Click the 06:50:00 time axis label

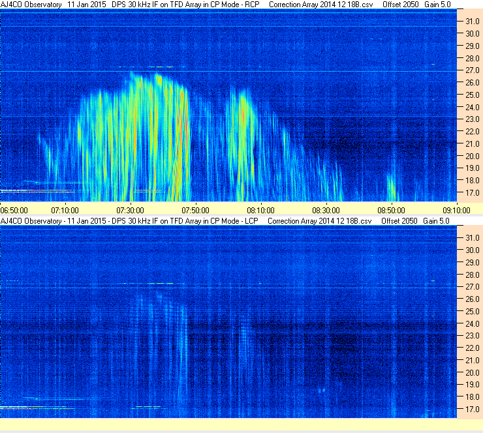click(x=14, y=209)
